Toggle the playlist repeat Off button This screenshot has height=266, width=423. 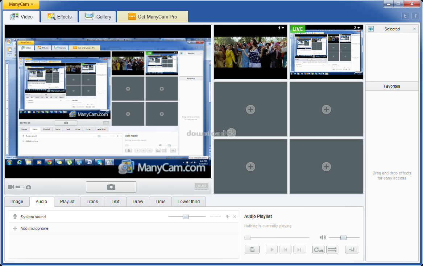pyautogui.click(x=318, y=249)
